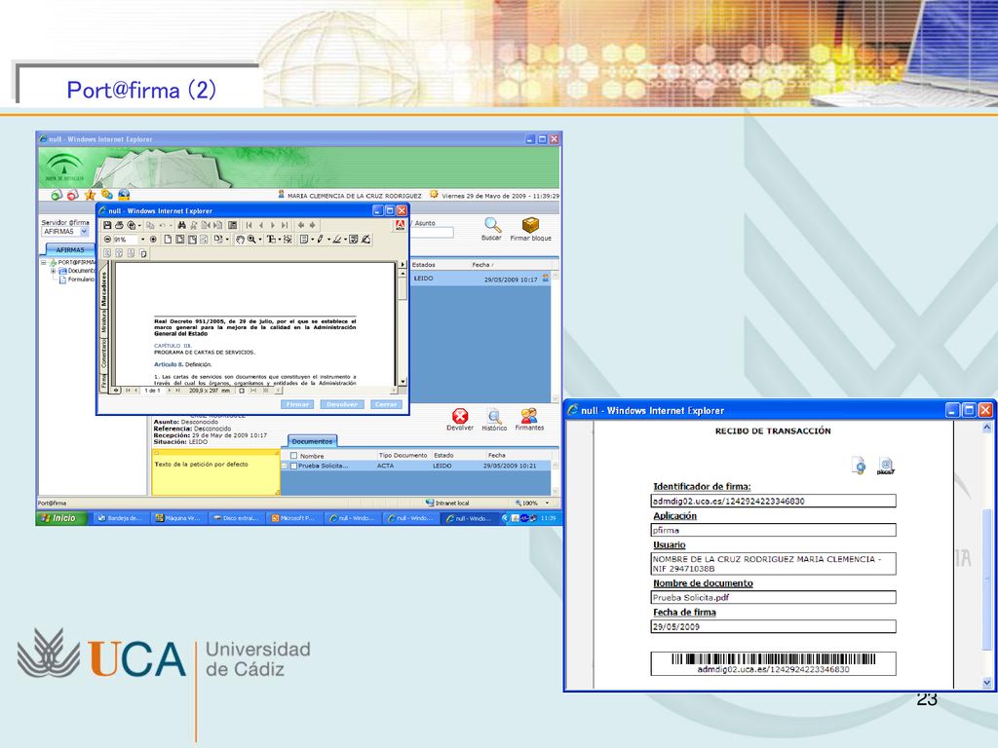The height and width of the screenshot is (748, 998).
Task: Click the Cerrar button
Action: pos(386,404)
